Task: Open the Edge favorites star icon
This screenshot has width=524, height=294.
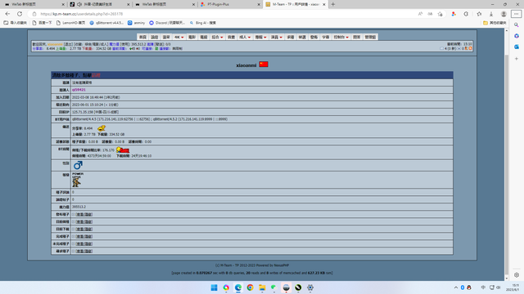Action: (479, 14)
